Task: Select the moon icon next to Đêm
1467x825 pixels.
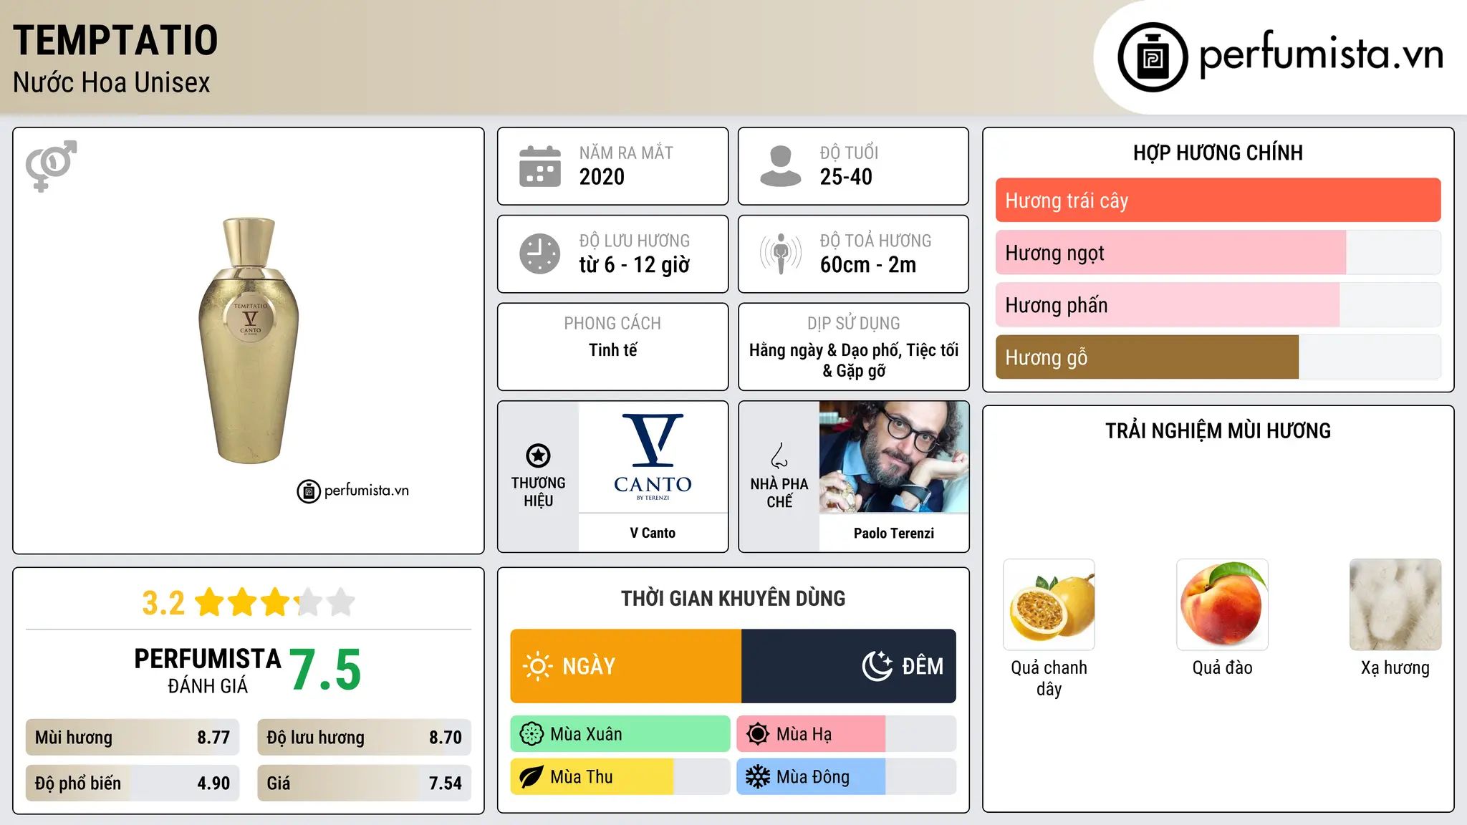Action: [877, 666]
